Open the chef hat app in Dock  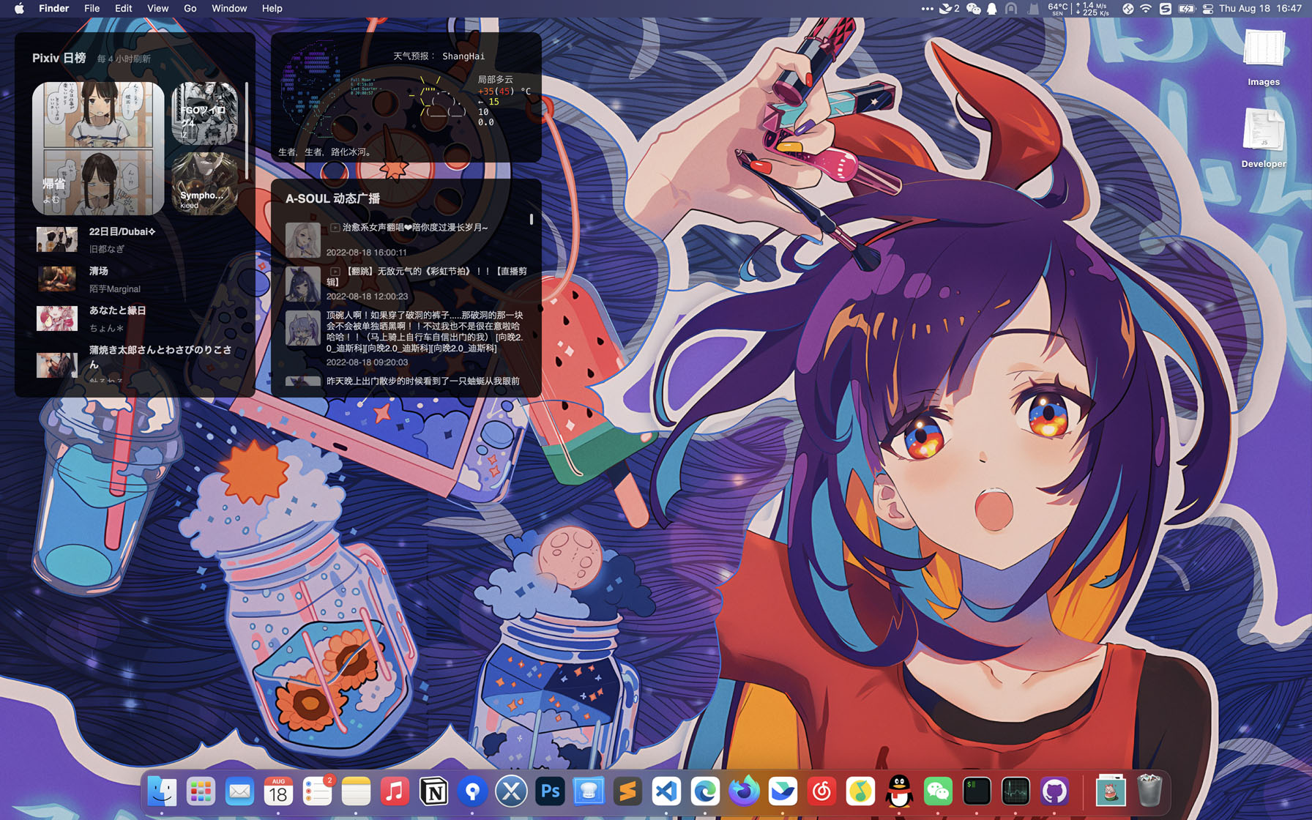[x=589, y=791]
